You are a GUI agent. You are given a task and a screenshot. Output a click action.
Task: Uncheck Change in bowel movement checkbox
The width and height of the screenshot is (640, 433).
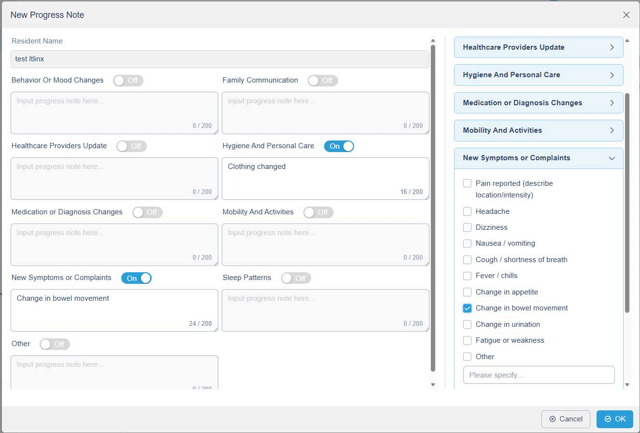point(467,308)
